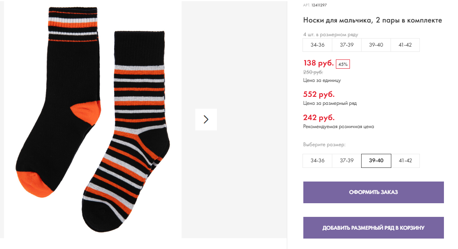Click 39-40 cell in the размерном ряду table
Viewport: 458px width, 249px height.
click(x=376, y=45)
